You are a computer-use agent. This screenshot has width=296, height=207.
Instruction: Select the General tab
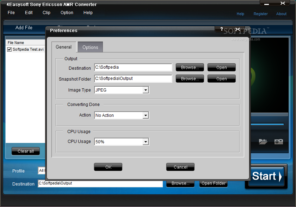(x=64, y=47)
